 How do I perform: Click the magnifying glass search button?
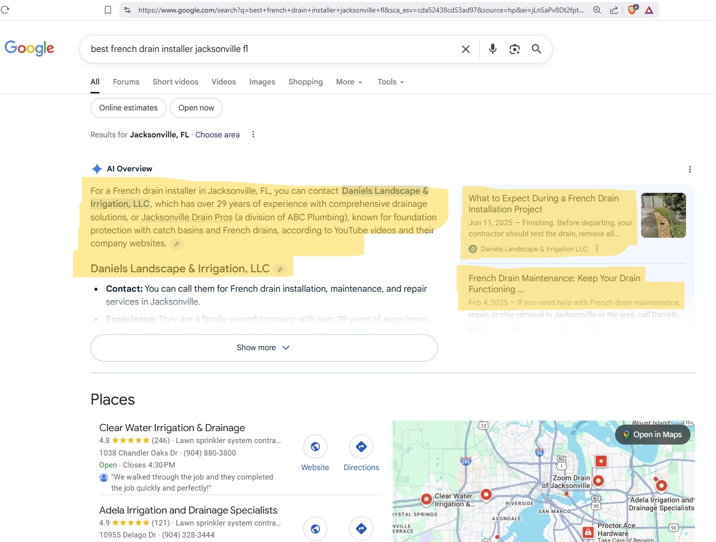(537, 49)
